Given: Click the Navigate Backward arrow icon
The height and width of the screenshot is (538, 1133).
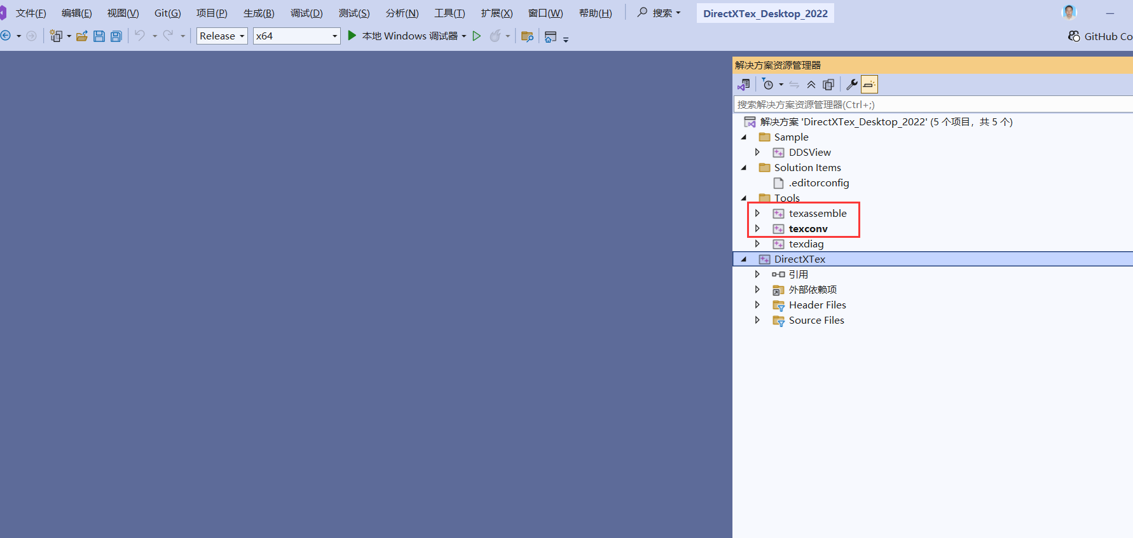Looking at the screenshot, I should pos(6,36).
